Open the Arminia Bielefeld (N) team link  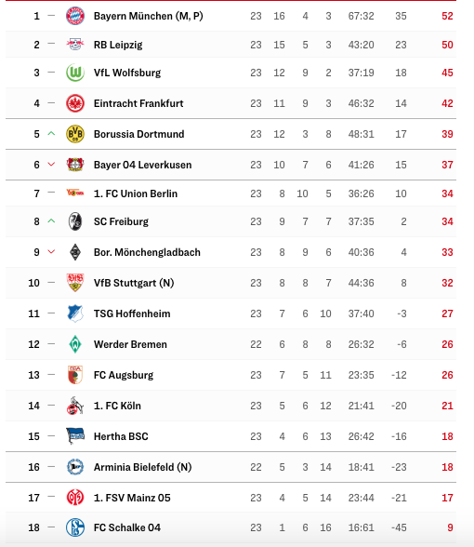tap(143, 467)
